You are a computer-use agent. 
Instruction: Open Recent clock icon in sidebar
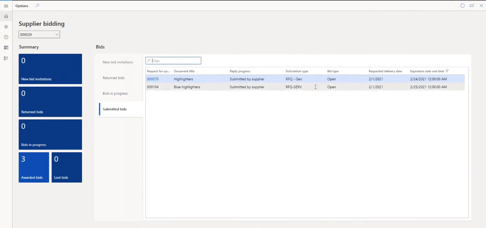point(6,37)
